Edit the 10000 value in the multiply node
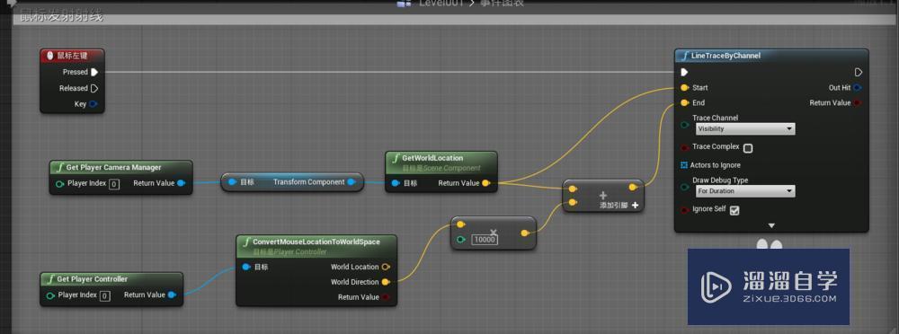899x334 pixels. tap(485, 240)
